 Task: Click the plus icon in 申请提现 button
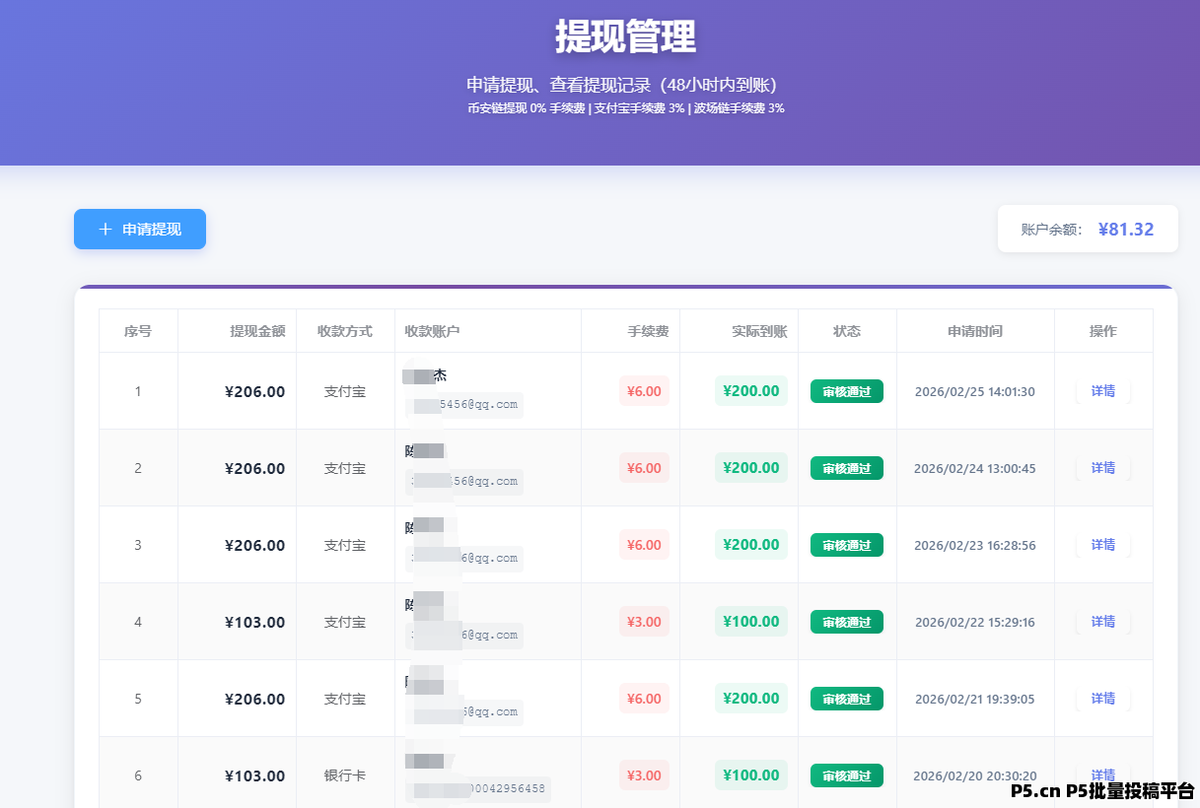[x=106, y=229]
